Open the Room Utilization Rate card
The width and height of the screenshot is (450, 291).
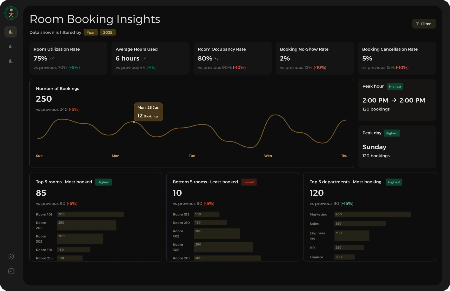click(x=68, y=58)
